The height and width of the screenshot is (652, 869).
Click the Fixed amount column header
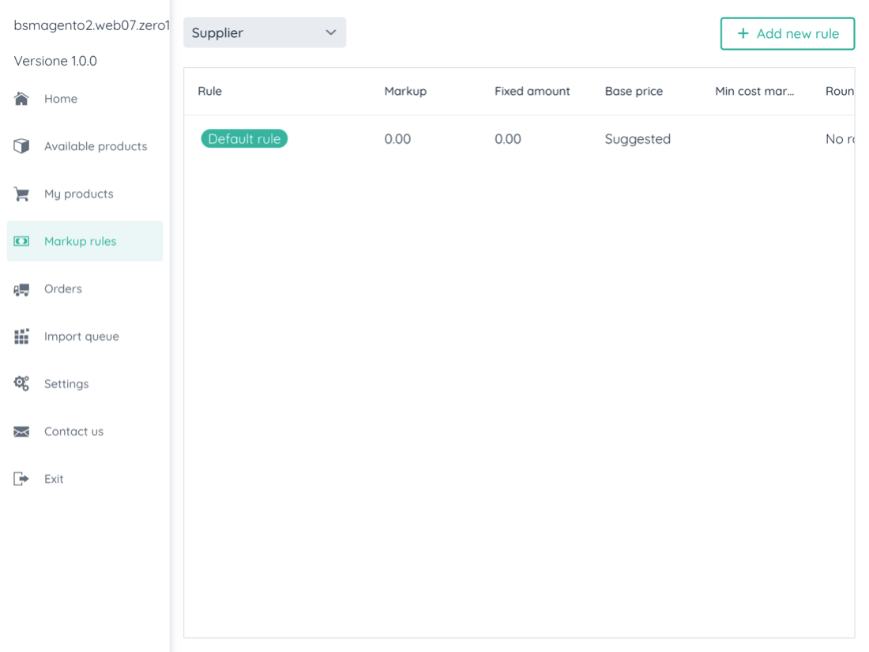click(532, 91)
